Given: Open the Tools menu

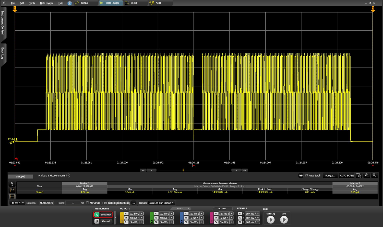Looking at the screenshot, I should (32, 3).
